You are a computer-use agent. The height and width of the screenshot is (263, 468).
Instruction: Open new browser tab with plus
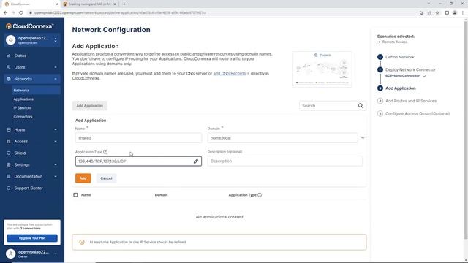[124, 4]
